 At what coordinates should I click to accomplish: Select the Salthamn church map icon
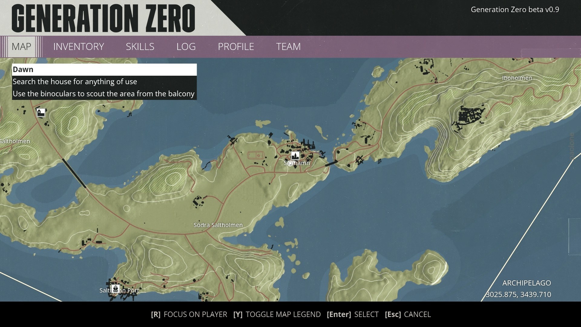[295, 156]
